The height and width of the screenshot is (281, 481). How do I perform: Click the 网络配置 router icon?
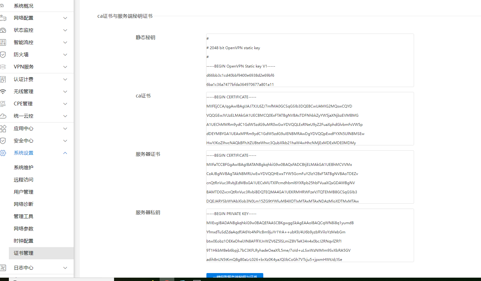(x=3, y=18)
